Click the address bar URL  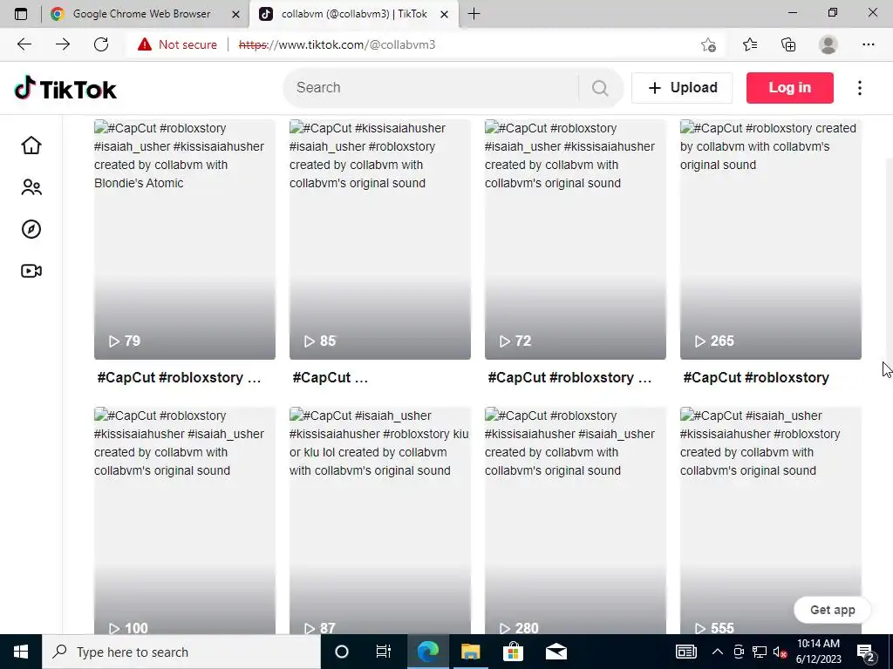[x=337, y=44]
